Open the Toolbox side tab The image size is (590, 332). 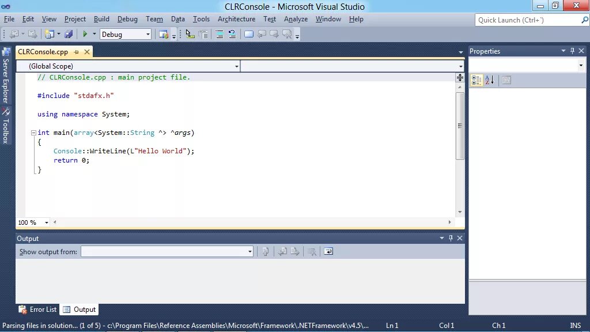[6, 125]
